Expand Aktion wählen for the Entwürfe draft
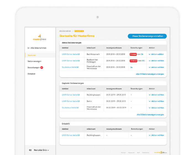This screenshot has width=195, height=155. tap(156, 135)
